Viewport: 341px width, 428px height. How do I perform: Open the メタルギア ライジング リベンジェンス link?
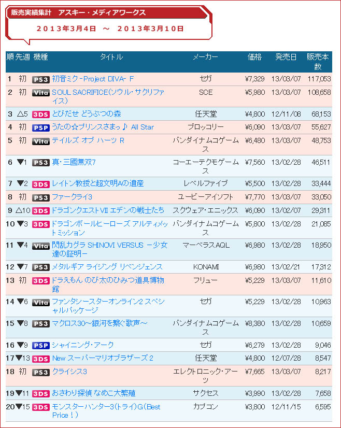click(107, 267)
